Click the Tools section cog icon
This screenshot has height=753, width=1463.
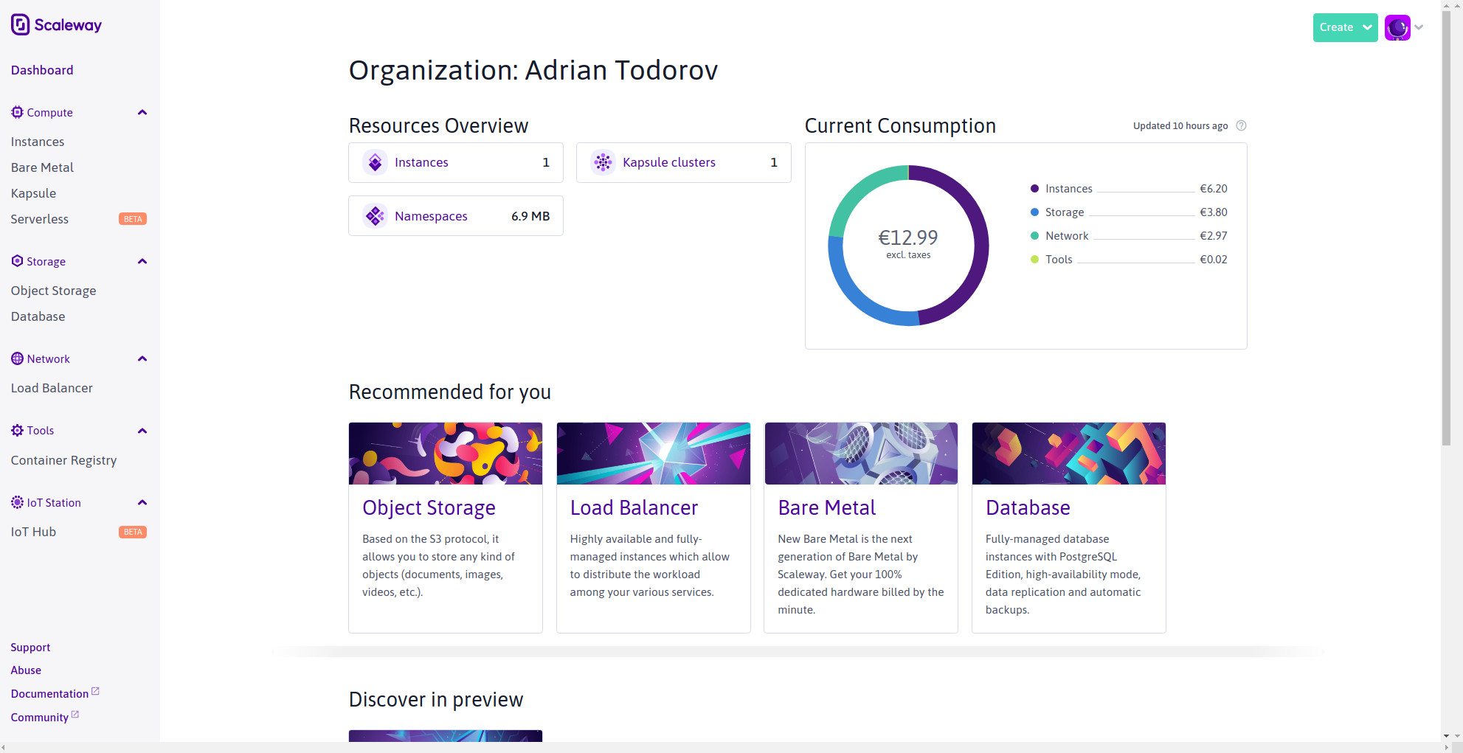click(x=17, y=431)
